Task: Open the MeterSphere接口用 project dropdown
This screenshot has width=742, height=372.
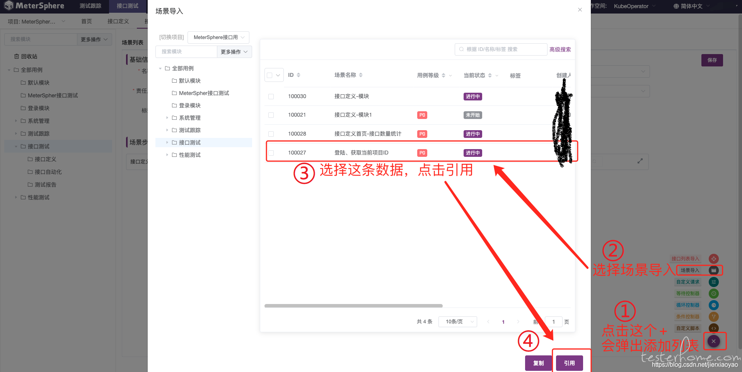Action: tap(218, 37)
